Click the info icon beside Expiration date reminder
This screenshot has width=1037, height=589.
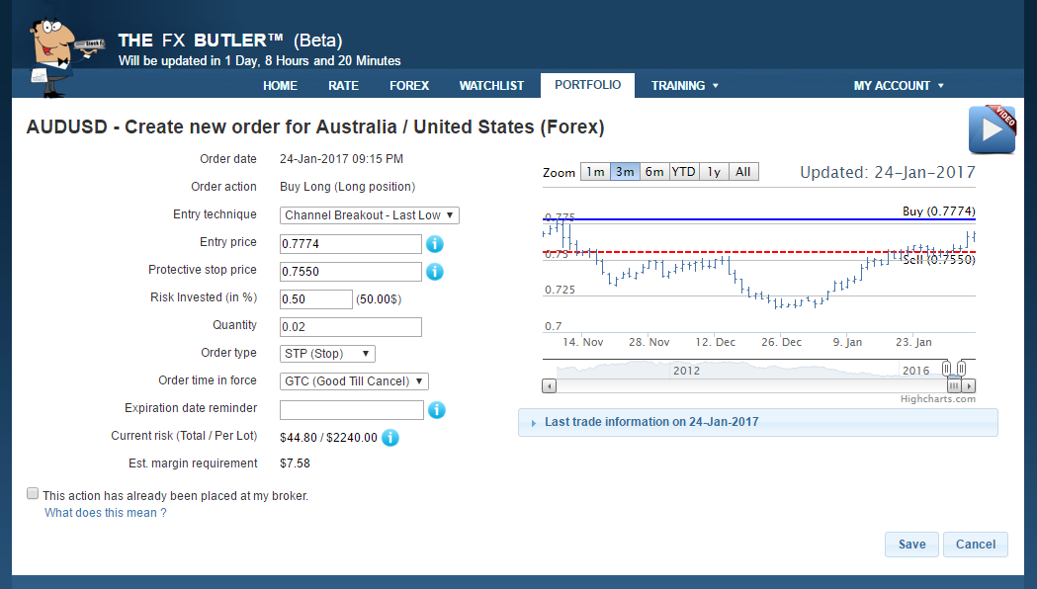(x=437, y=410)
